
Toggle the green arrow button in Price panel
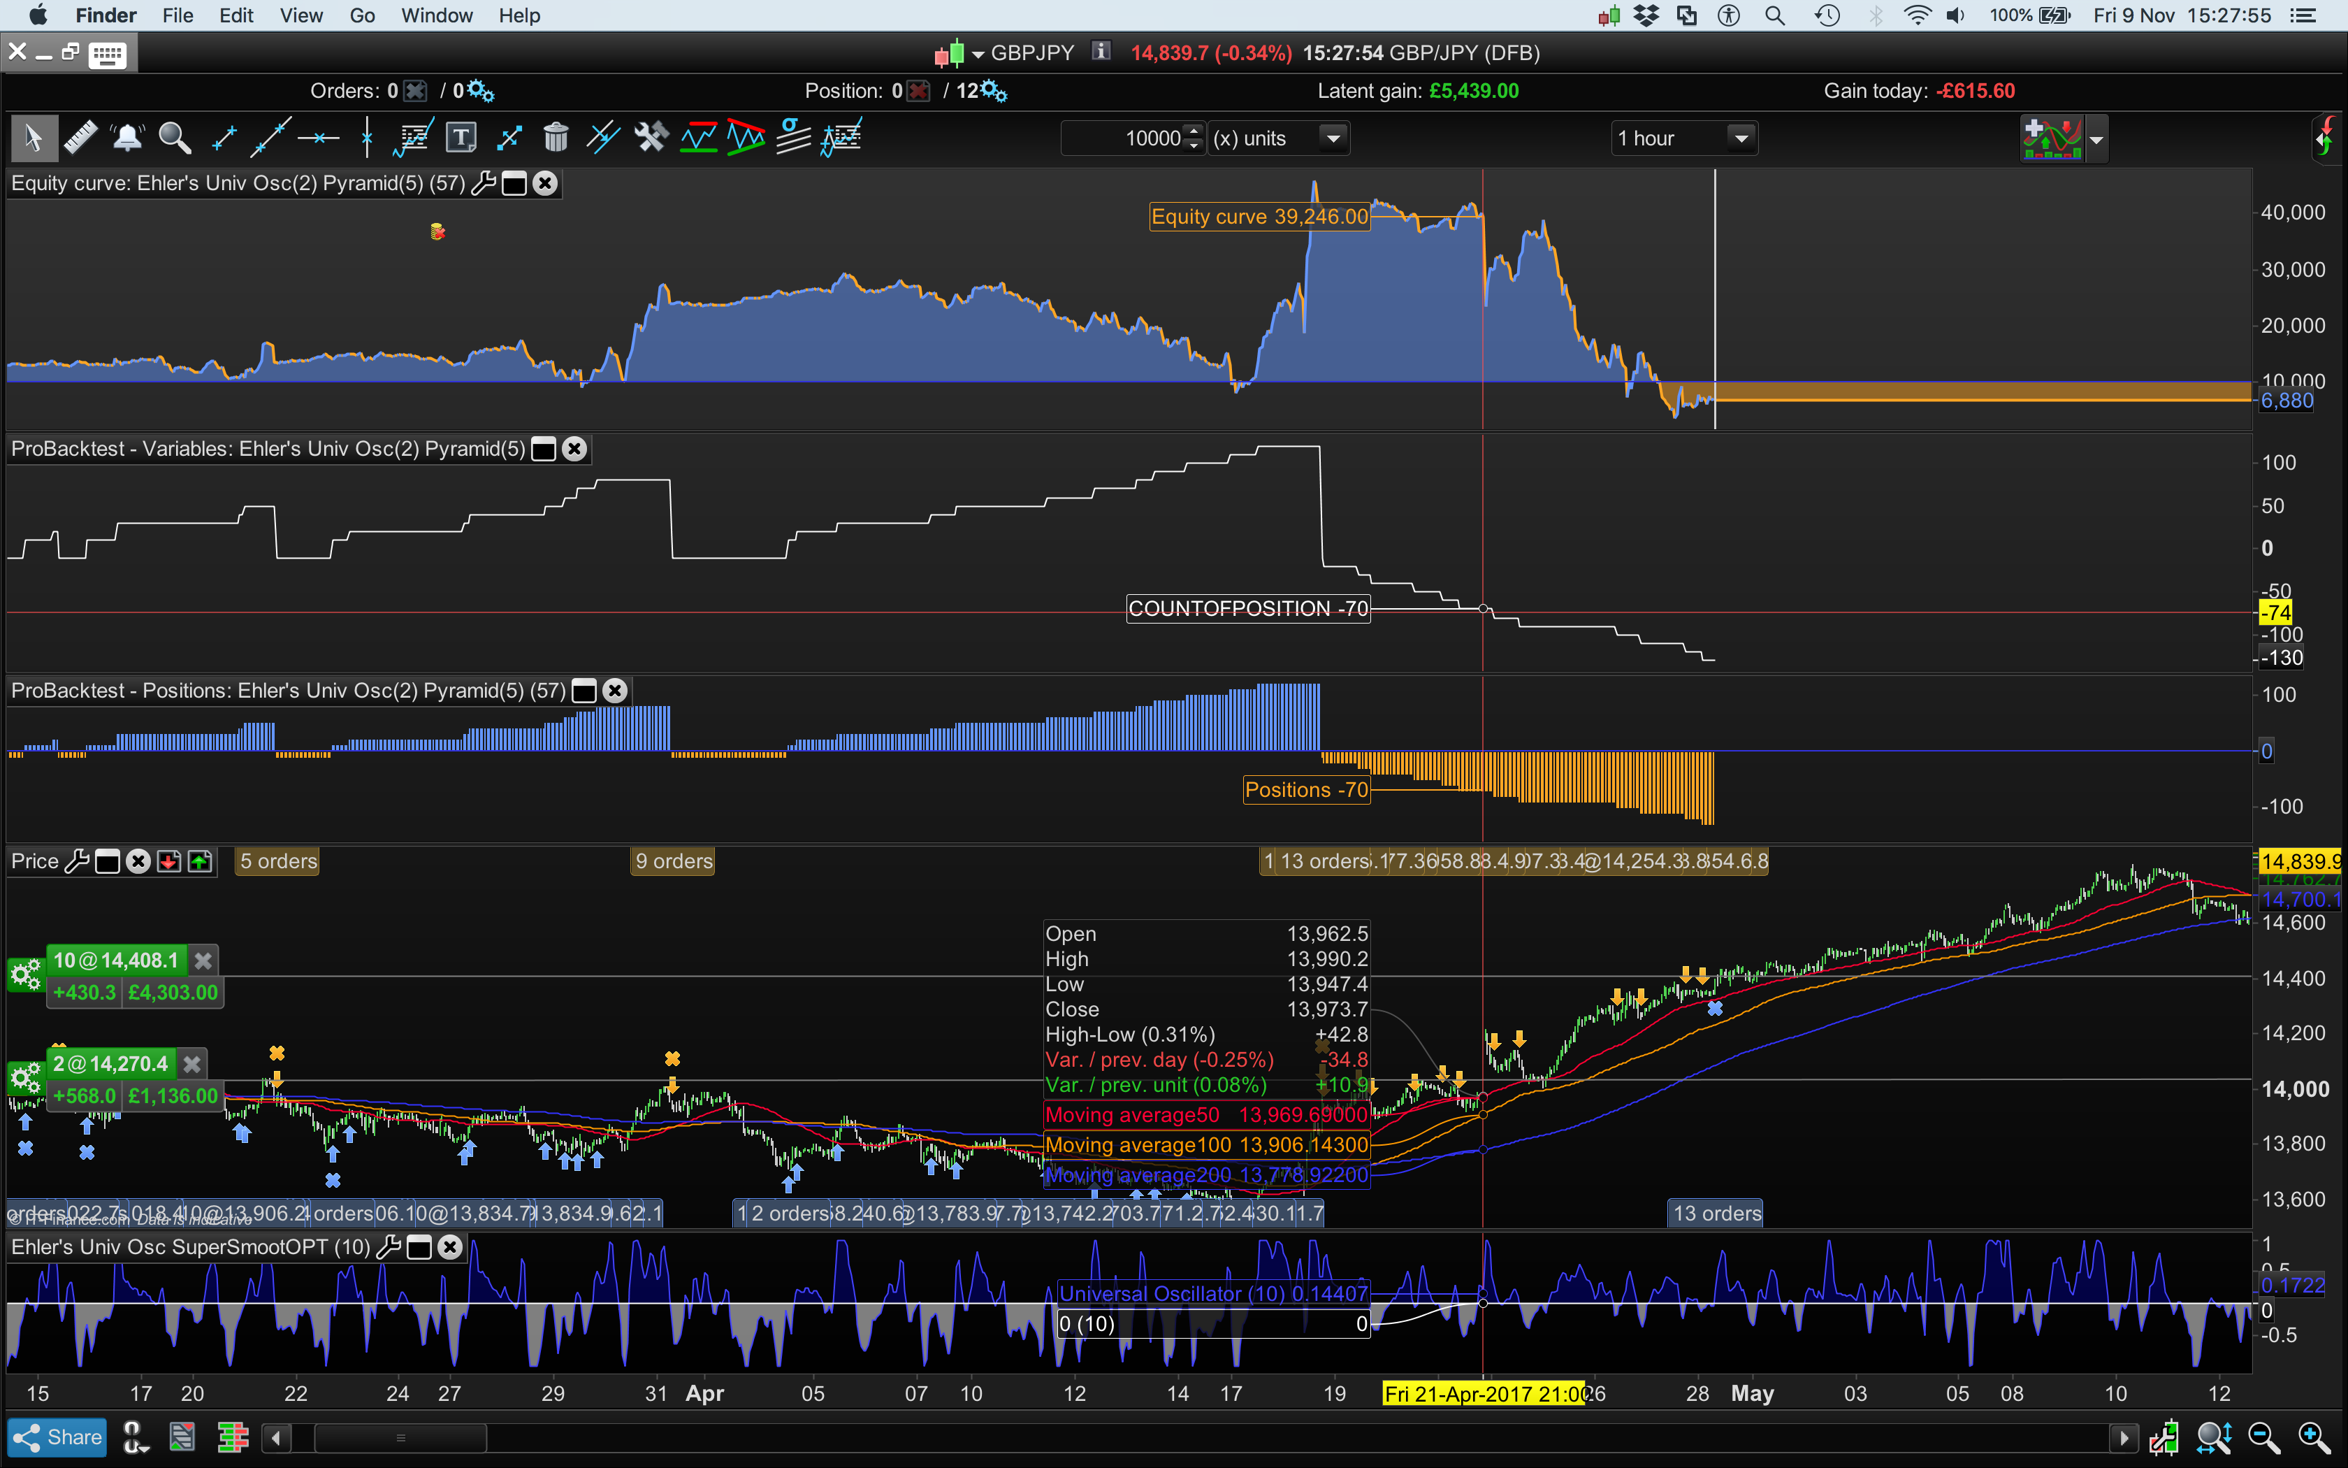point(200,861)
